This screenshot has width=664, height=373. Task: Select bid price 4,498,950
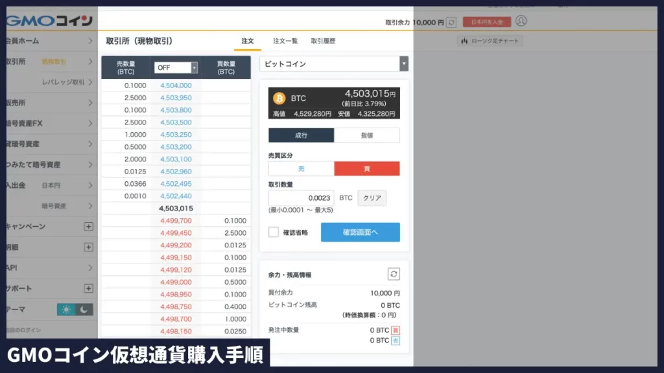click(176, 295)
